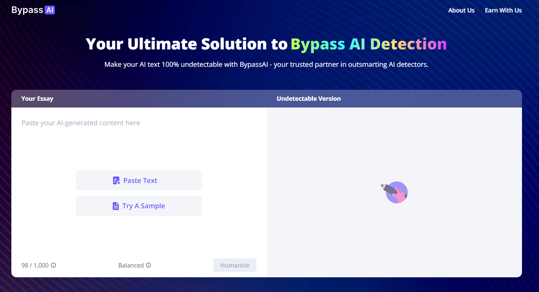Click the info icon beside the word count
Image resolution: width=539 pixels, height=292 pixels.
point(53,265)
